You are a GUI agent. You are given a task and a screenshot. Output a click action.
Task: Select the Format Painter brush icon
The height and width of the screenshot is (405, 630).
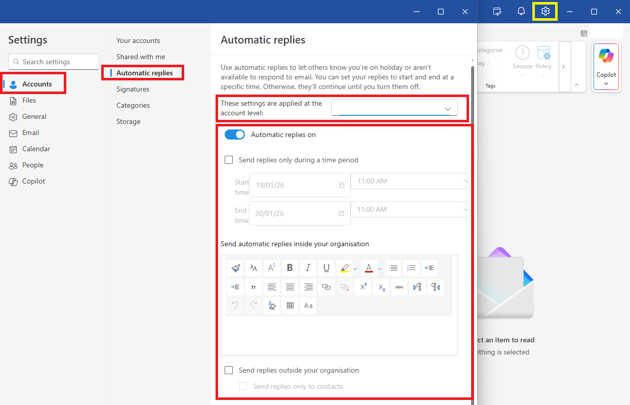point(235,268)
